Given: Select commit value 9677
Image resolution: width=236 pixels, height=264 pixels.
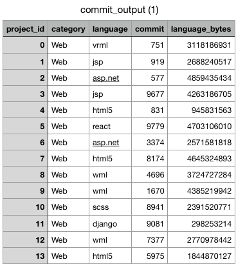Looking at the screenshot, I should pyautogui.click(x=149, y=94).
